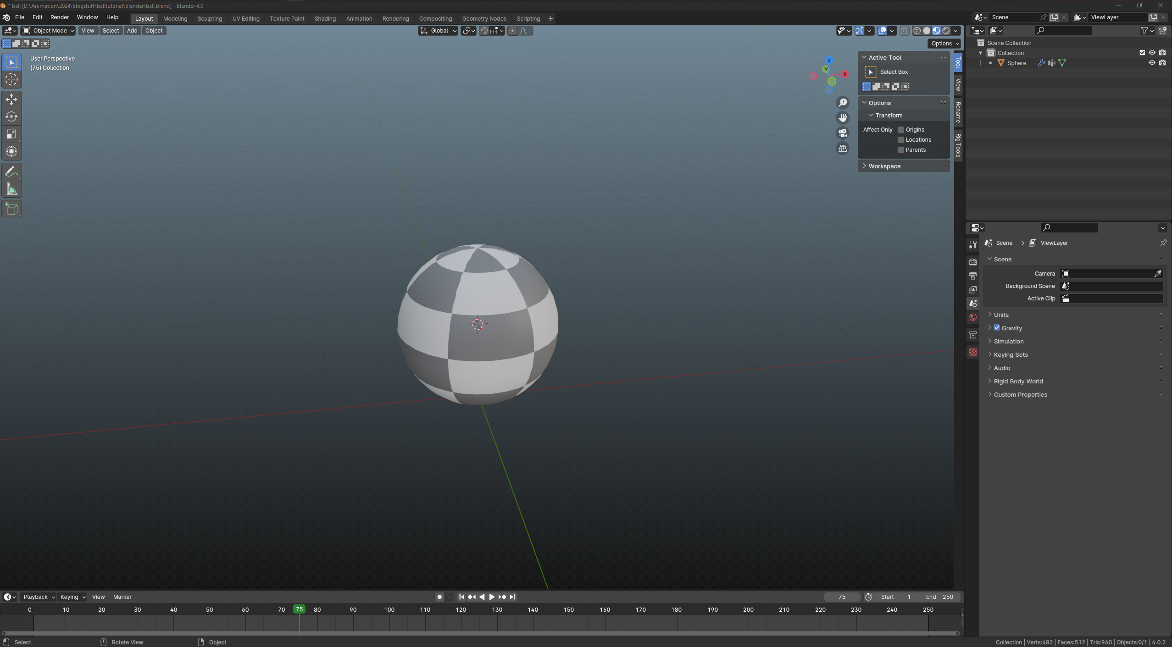This screenshot has width=1172, height=647.
Task: Select the Rotate tool in the viewport toolbar
Action: point(11,116)
